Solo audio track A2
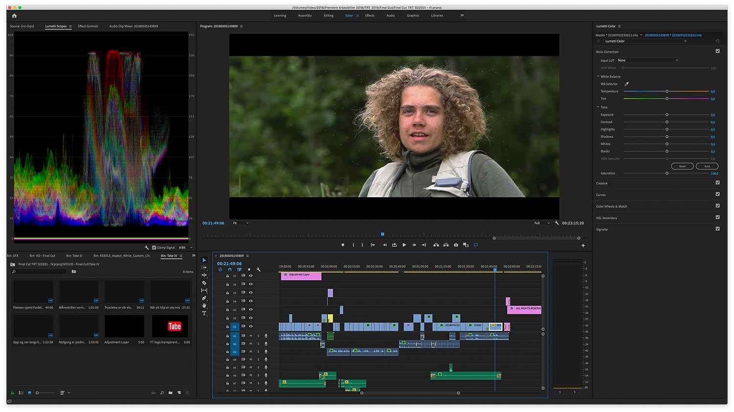This screenshot has height=412, width=734. click(x=258, y=343)
